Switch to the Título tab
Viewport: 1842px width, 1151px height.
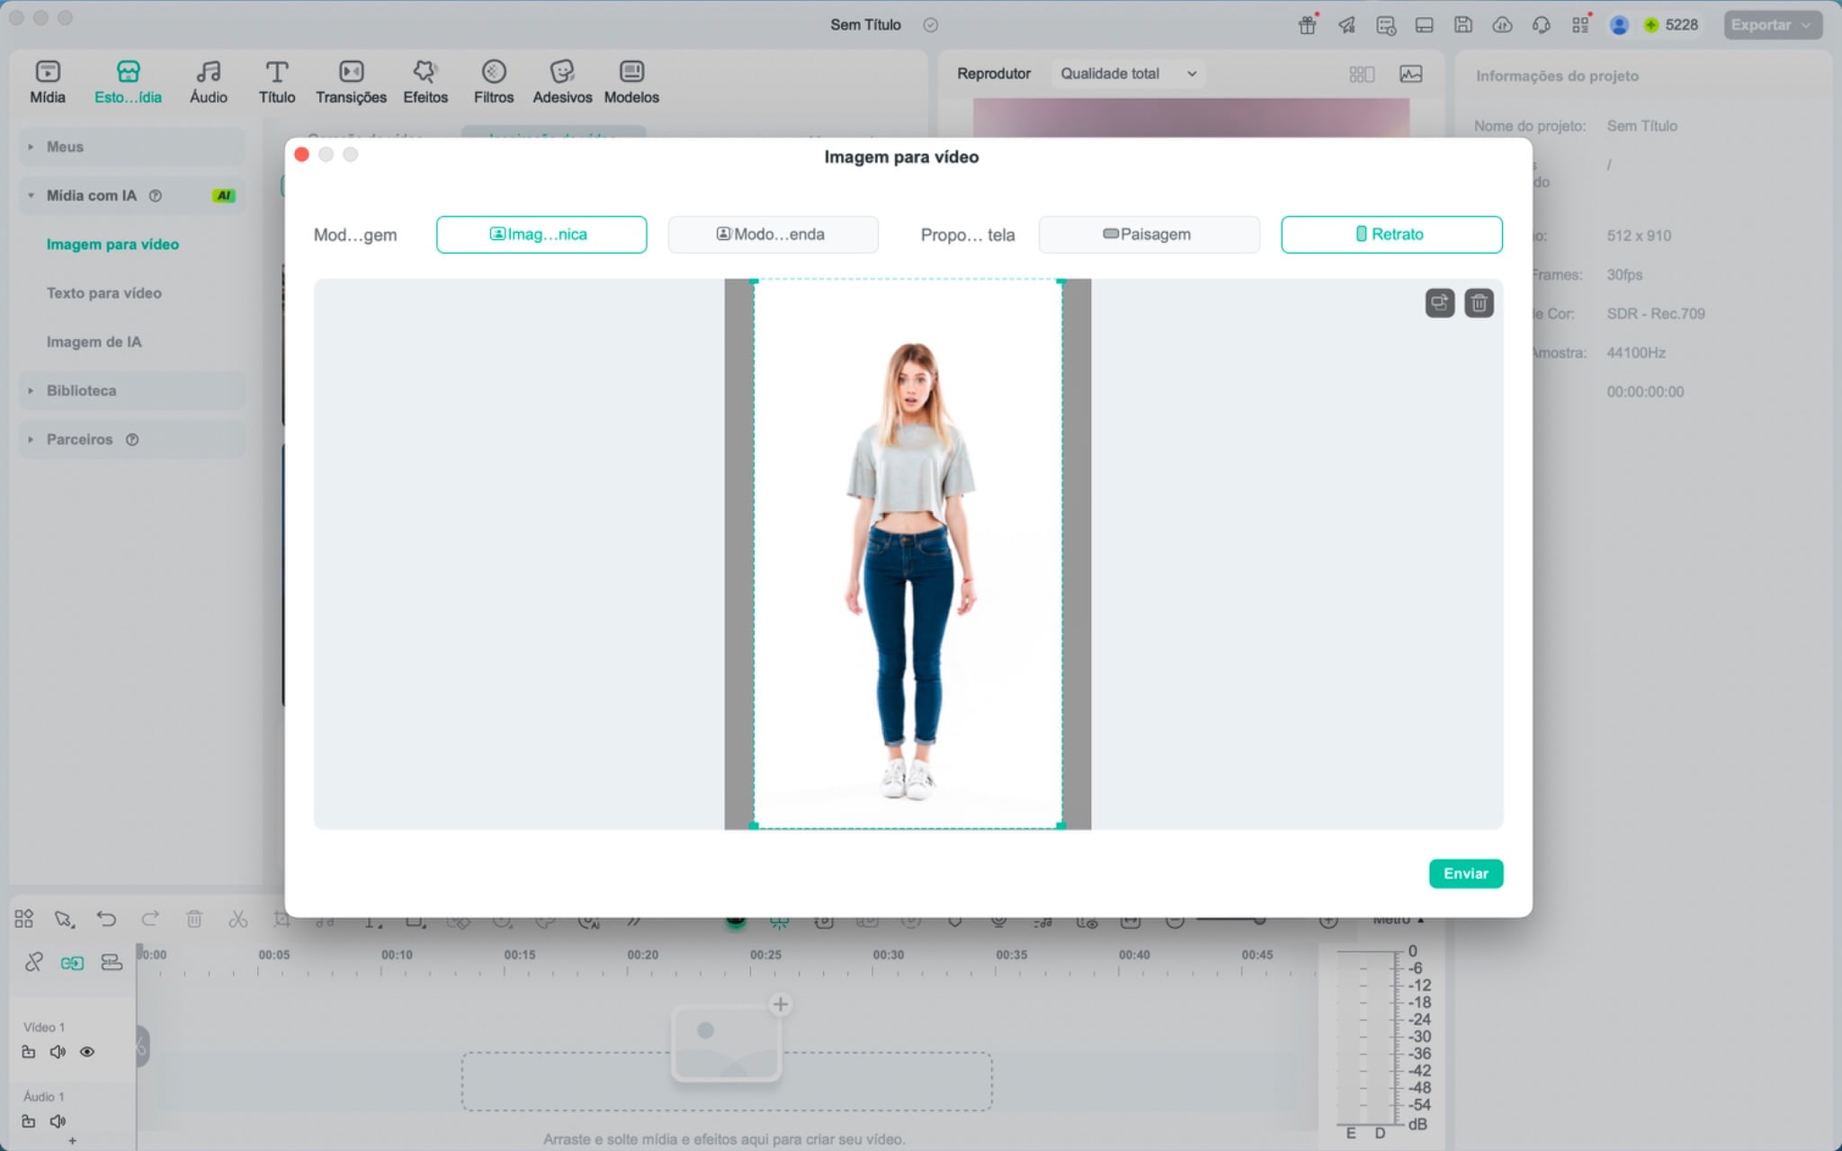pos(277,82)
